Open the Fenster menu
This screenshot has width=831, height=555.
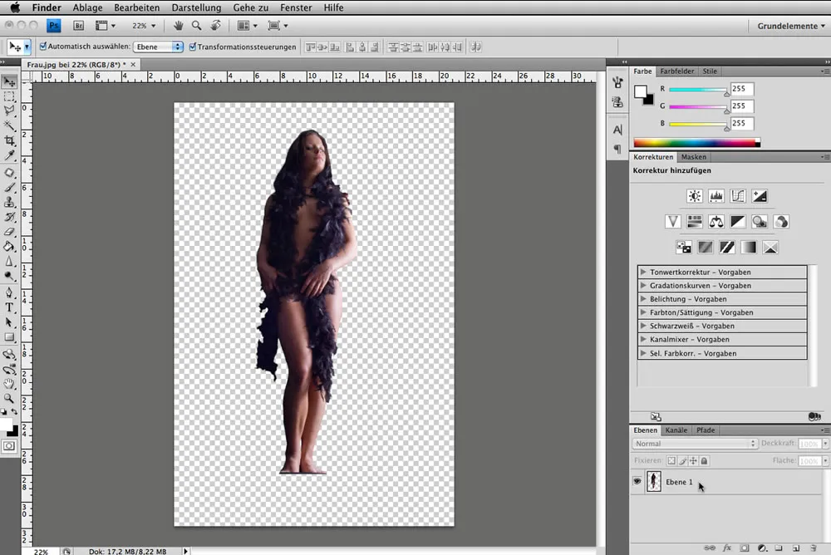point(296,7)
